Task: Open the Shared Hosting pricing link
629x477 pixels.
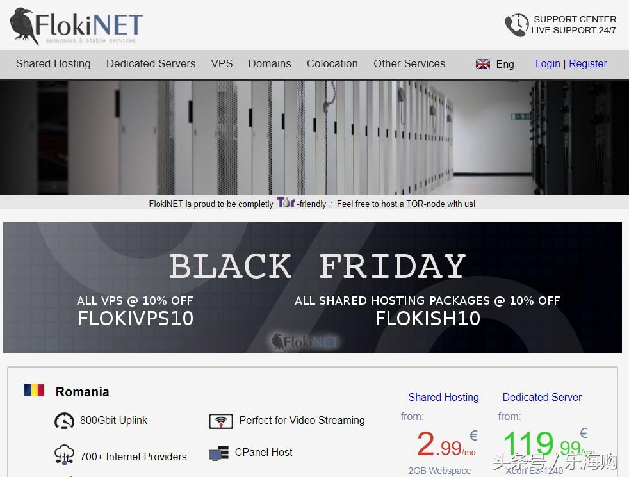Action: [x=444, y=397]
